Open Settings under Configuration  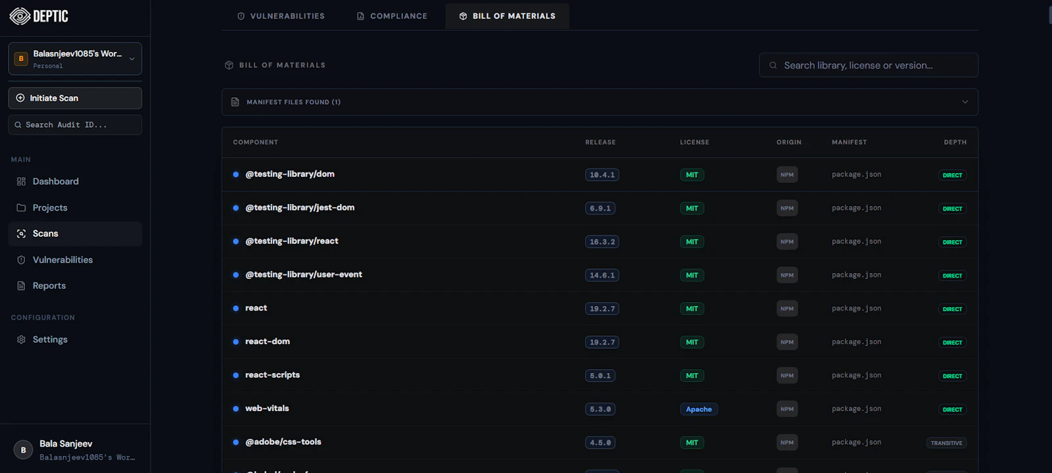[75, 339]
